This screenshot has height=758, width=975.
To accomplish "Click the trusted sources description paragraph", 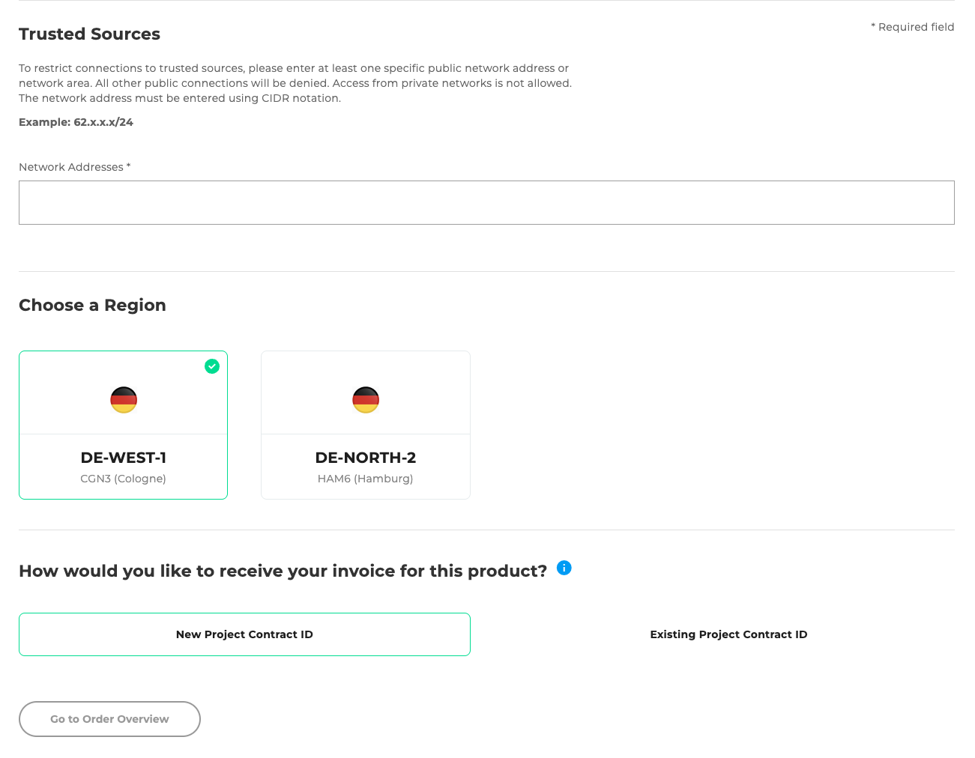I will [x=295, y=83].
